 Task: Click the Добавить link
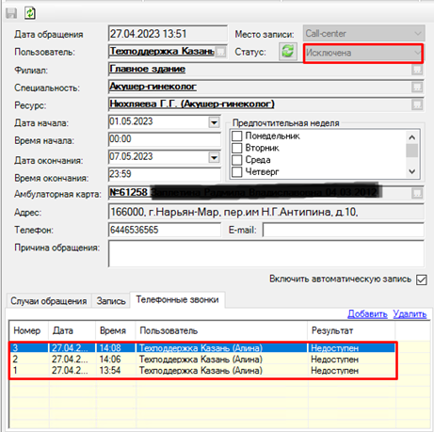click(367, 314)
